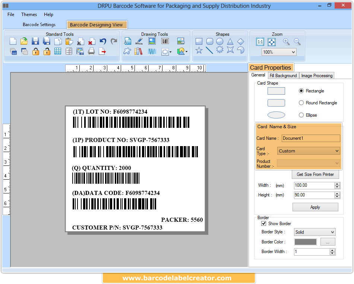Redo the last undone action
This screenshot has width=354, height=284.
click(114, 41)
